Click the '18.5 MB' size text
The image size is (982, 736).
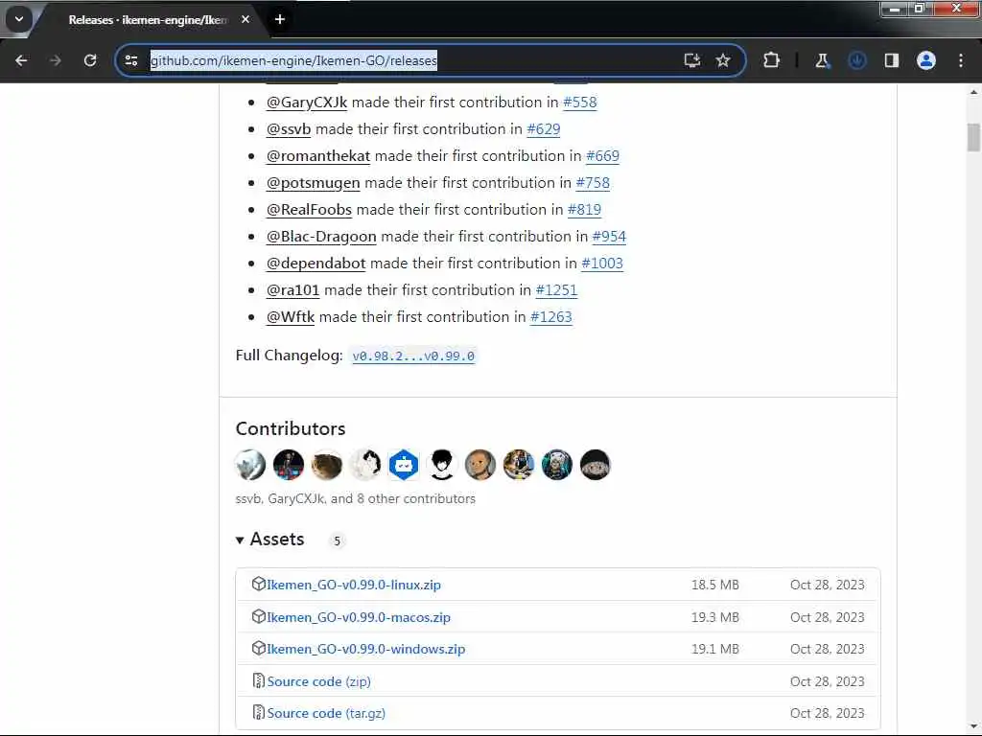(715, 586)
